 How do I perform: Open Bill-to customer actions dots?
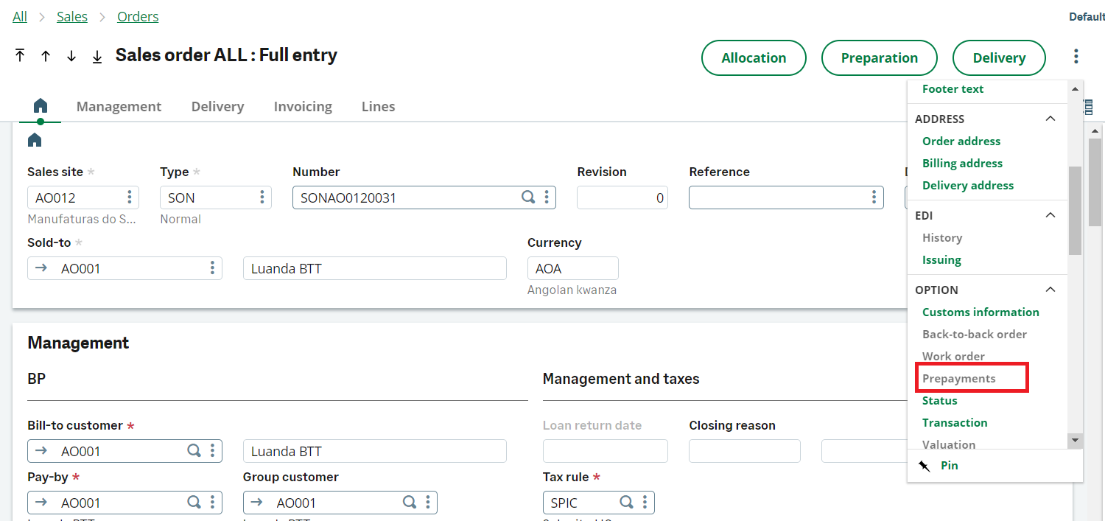pos(212,451)
